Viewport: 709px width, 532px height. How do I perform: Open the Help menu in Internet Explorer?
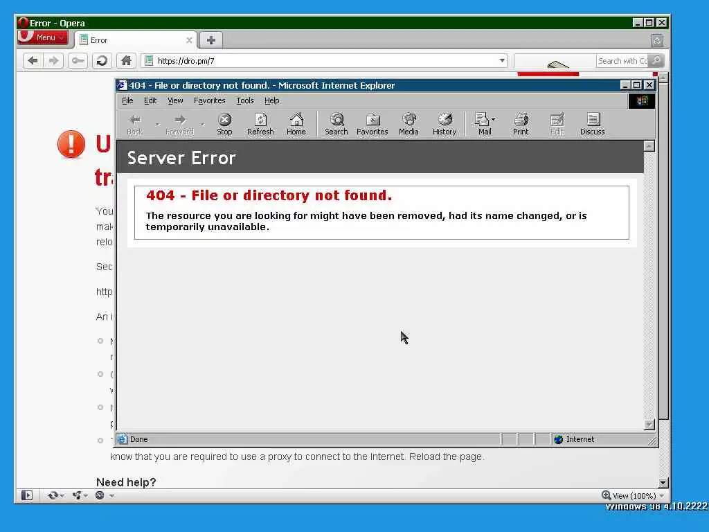[271, 100]
